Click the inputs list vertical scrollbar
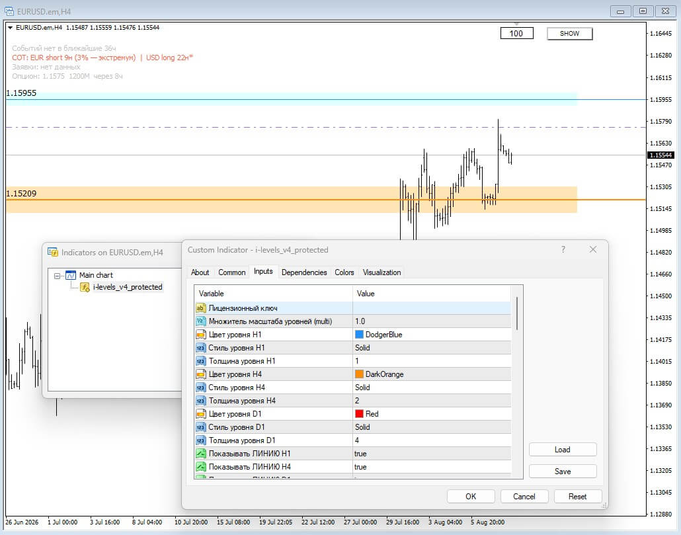The height and width of the screenshot is (535, 681). [517, 313]
